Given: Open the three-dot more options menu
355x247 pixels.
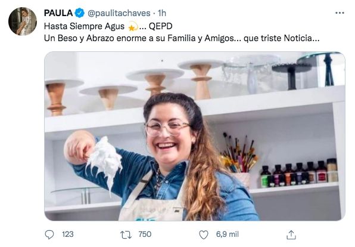Looking at the screenshot, I should (x=340, y=13).
